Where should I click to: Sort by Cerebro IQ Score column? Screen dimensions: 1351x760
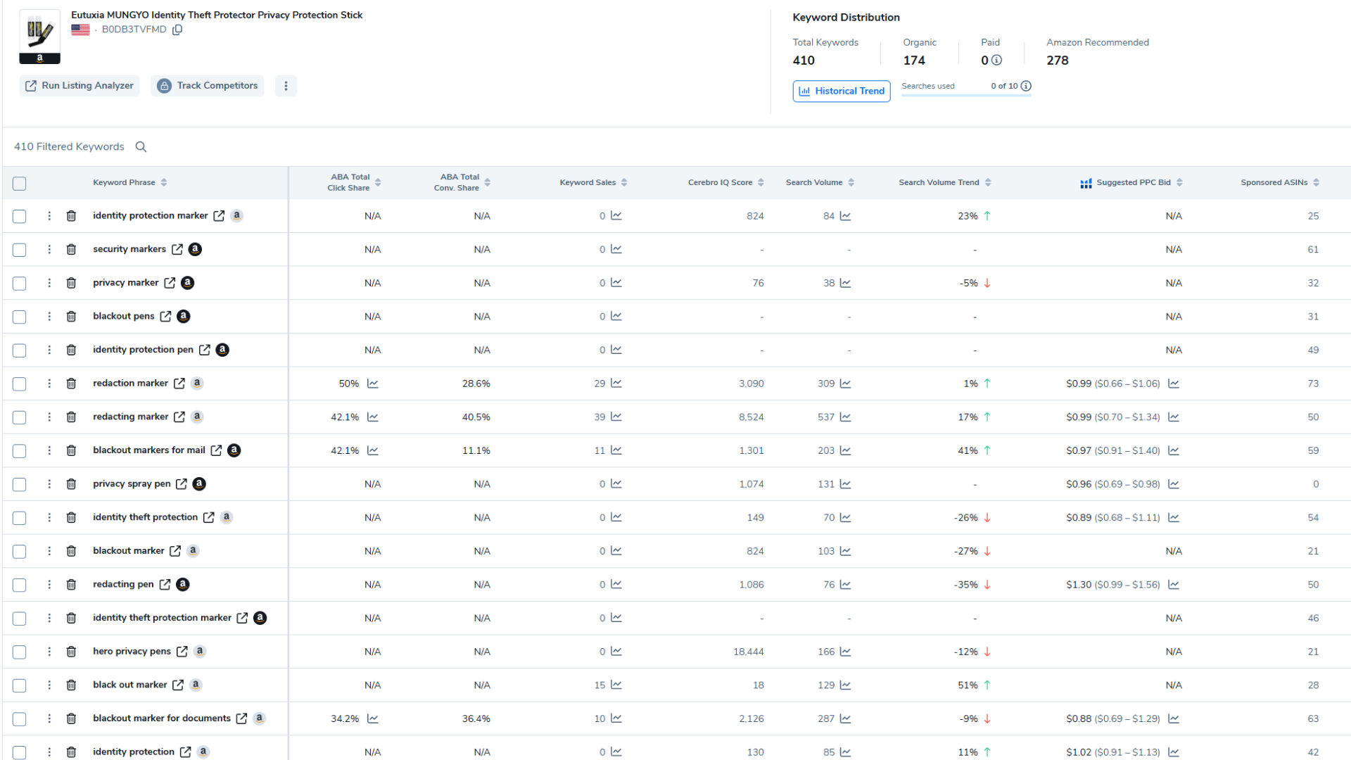click(x=761, y=182)
